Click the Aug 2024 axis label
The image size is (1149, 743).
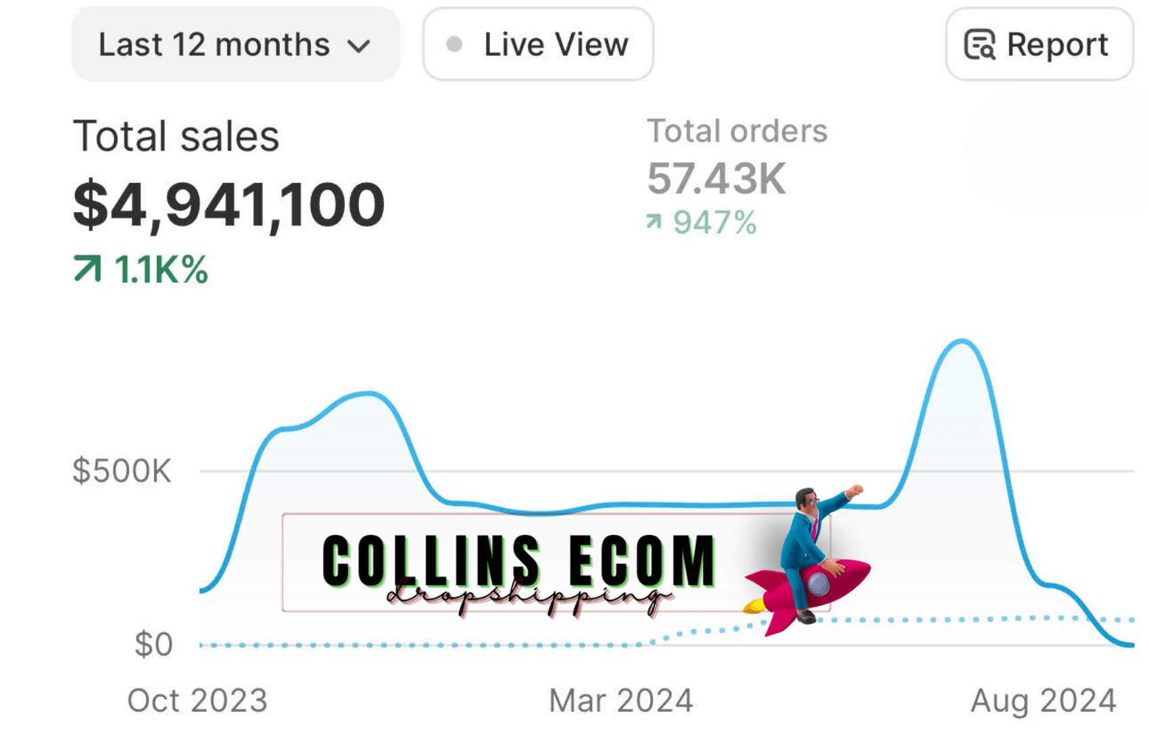(1044, 701)
